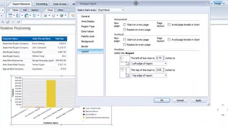Open the Section sub-tab
The height and width of the screenshot is (128, 228).
pos(35,10)
